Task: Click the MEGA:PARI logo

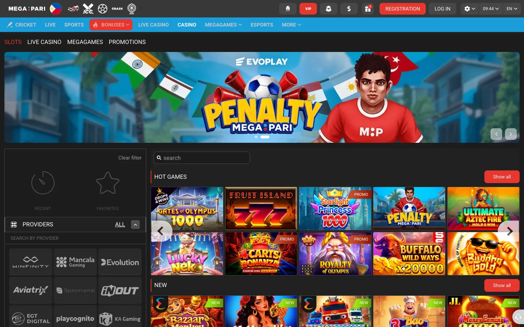Action: point(27,9)
